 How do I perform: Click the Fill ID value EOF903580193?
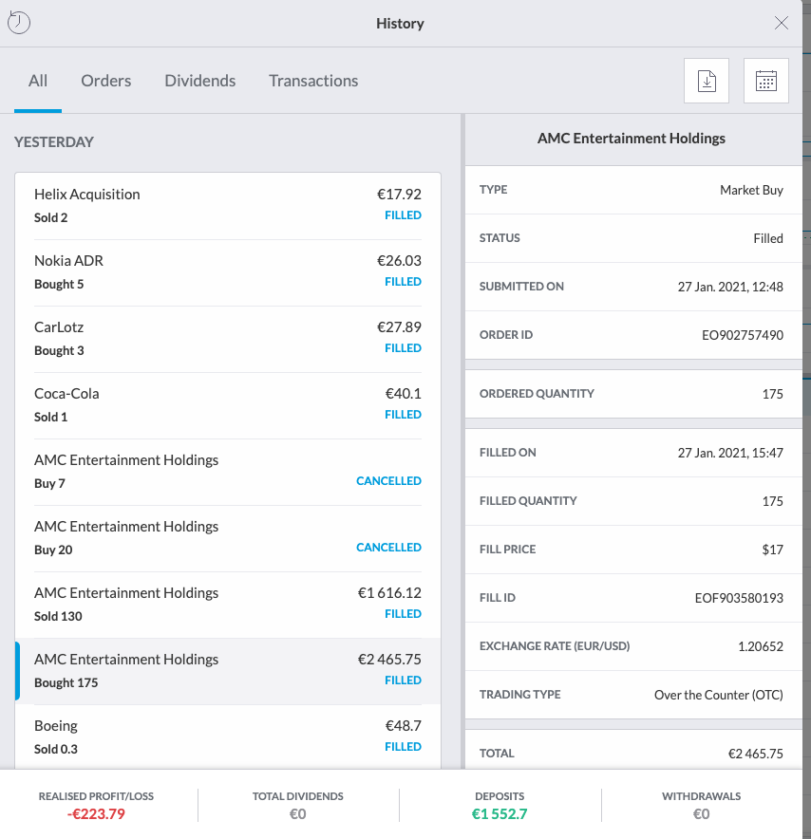739,598
